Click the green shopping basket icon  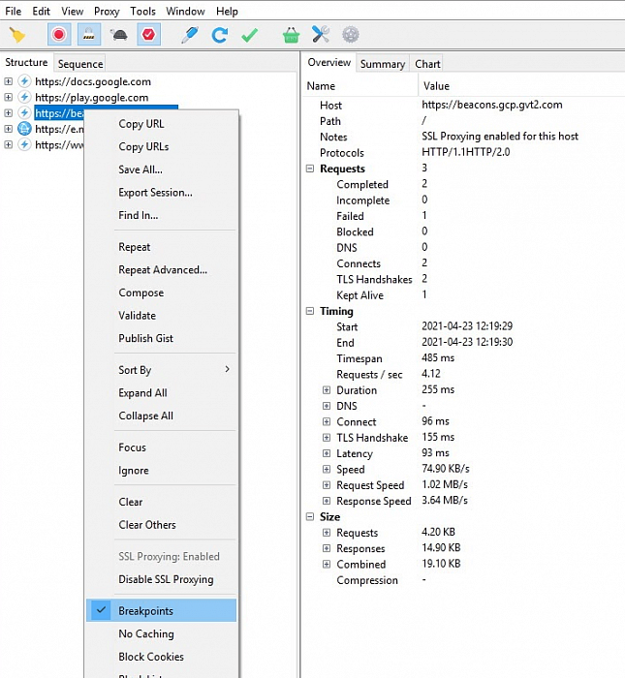pos(291,35)
